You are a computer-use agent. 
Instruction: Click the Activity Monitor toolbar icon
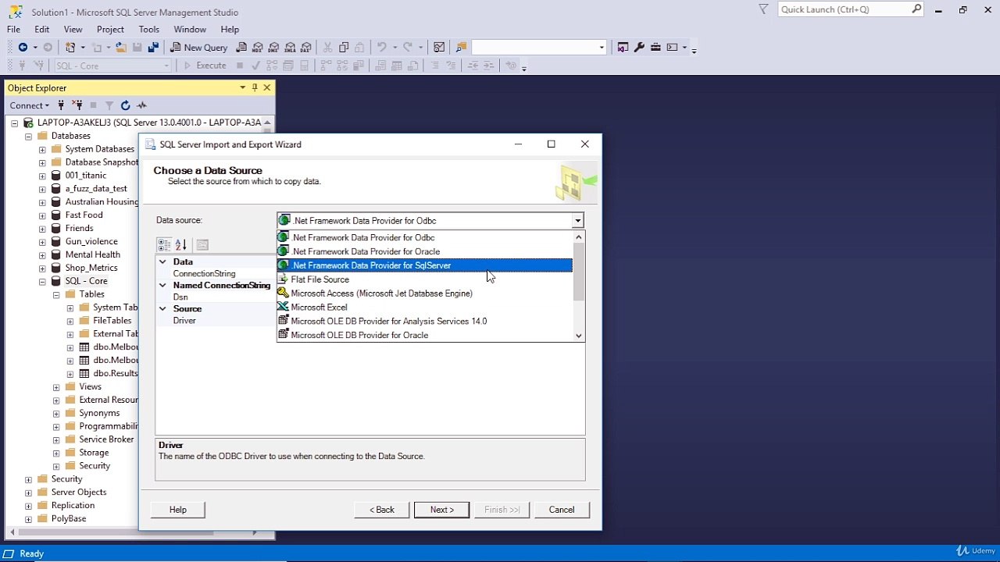pyautogui.click(x=439, y=48)
